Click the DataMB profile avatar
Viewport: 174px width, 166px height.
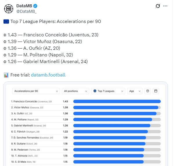pyautogui.click(x=8, y=8)
